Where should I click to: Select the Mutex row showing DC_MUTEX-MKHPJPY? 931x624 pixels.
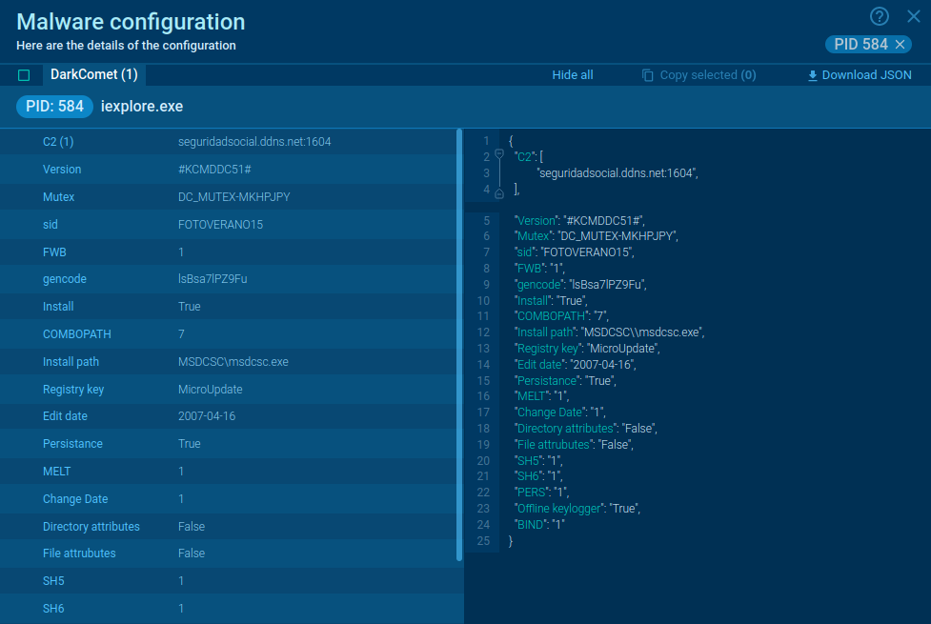pos(229,196)
